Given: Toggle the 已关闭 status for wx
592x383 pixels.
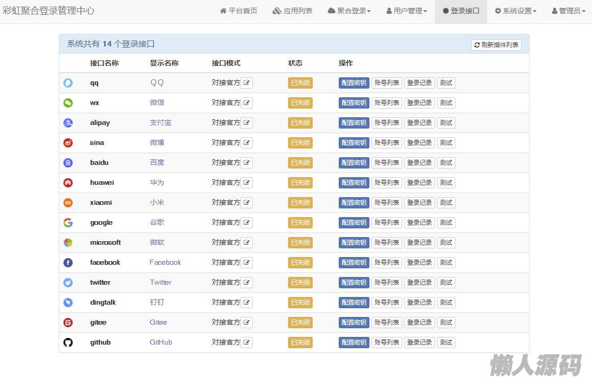Looking at the screenshot, I should 300,103.
